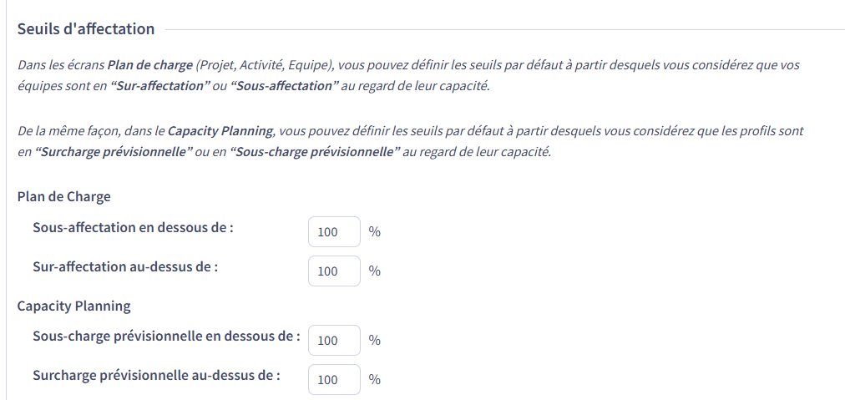This screenshot has width=845, height=400.
Task: Click the percent sign beside Sous-affectation field
Action: pyautogui.click(x=375, y=232)
